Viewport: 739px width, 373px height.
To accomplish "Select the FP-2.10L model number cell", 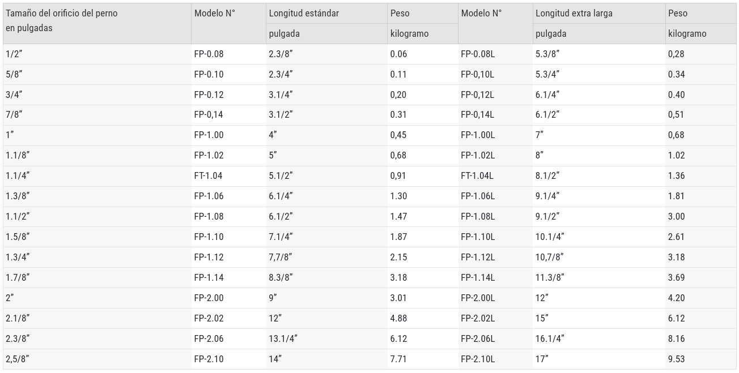I will (x=495, y=359).
